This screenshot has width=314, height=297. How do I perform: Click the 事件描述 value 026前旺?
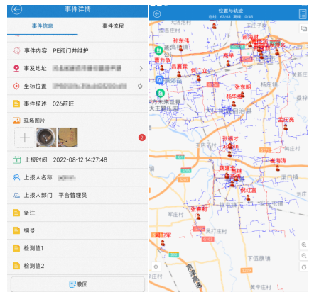[x=63, y=103]
